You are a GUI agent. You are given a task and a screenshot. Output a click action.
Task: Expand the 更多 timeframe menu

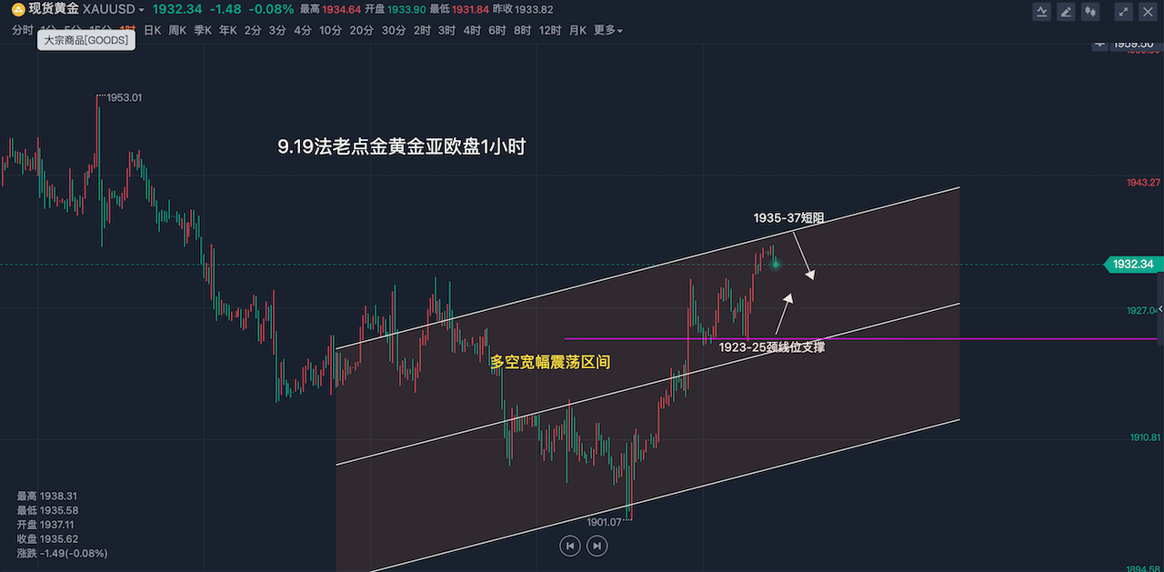[607, 30]
